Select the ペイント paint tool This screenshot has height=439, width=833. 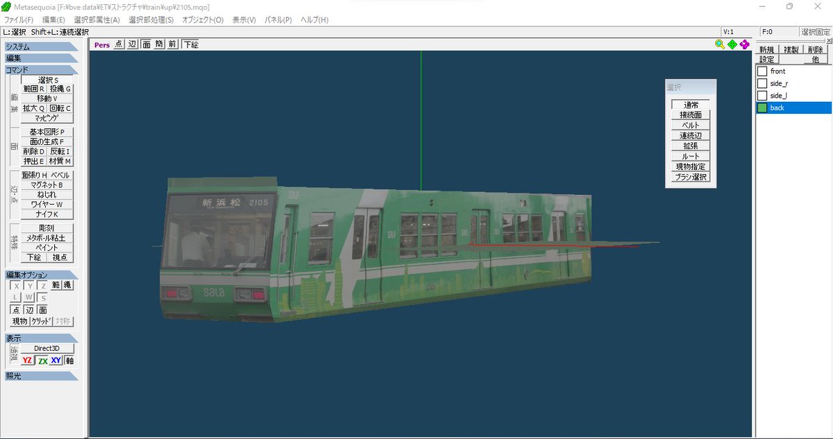pos(47,248)
